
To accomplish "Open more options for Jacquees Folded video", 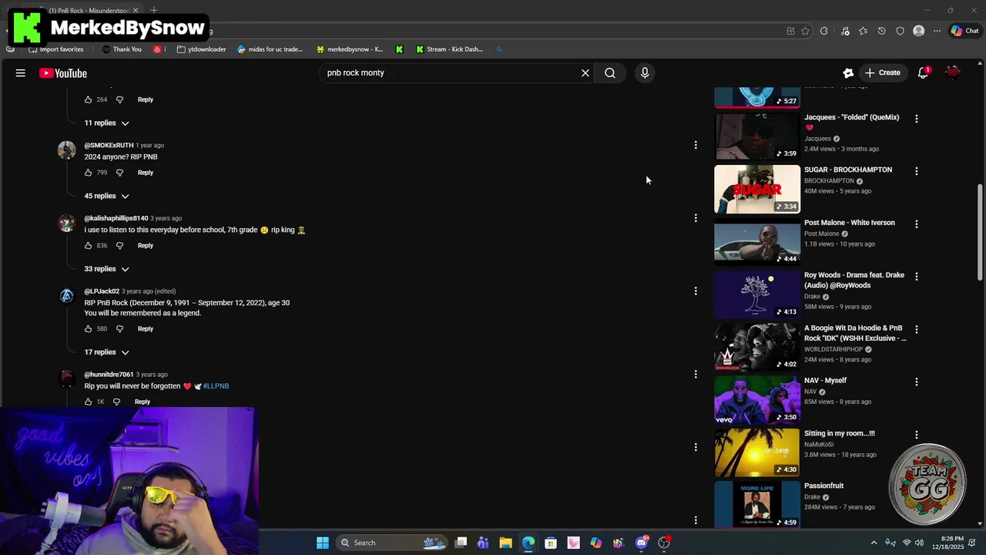I will (917, 119).
